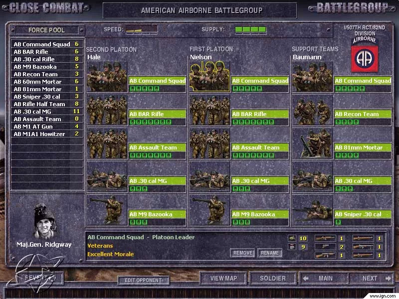Viewport: 399px width, 299px height.
Task: Click the grenade icon beside count 10
Action: (x=292, y=238)
